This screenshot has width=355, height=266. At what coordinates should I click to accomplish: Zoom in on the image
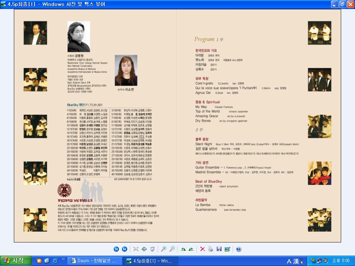coord(164,249)
